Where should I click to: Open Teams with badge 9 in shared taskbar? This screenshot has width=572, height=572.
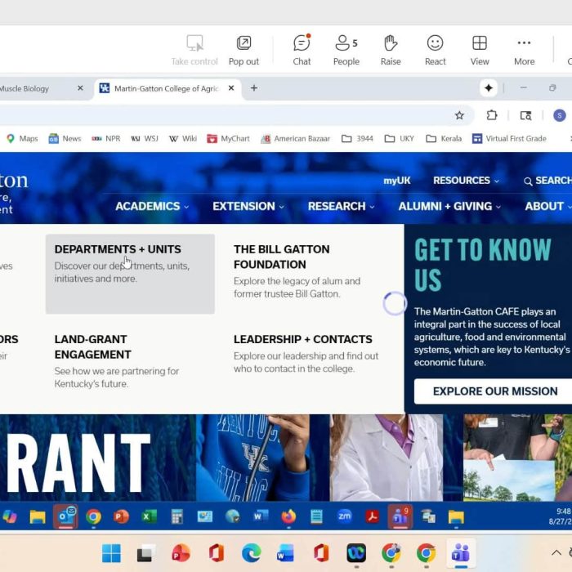(x=400, y=517)
